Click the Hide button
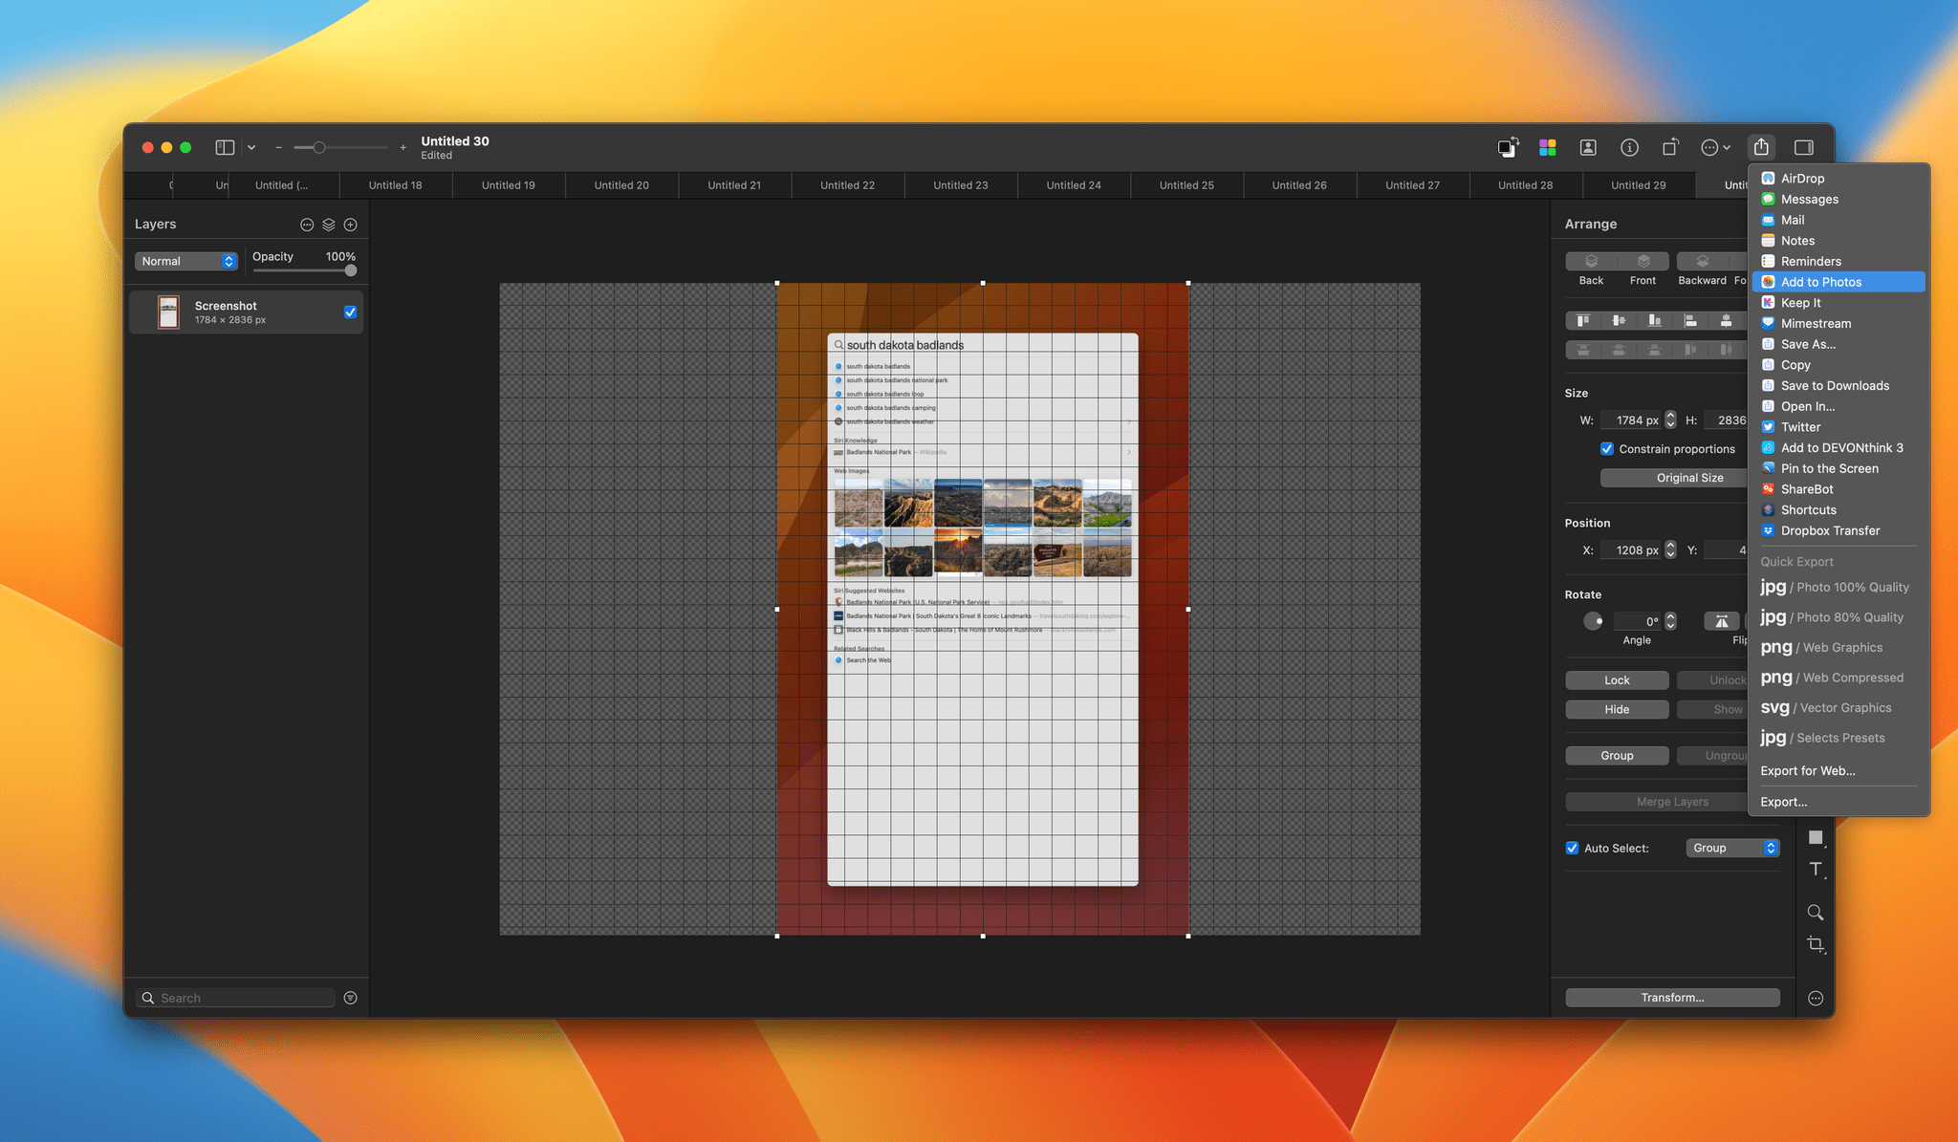Viewport: 1958px width, 1142px height. pos(1617,709)
